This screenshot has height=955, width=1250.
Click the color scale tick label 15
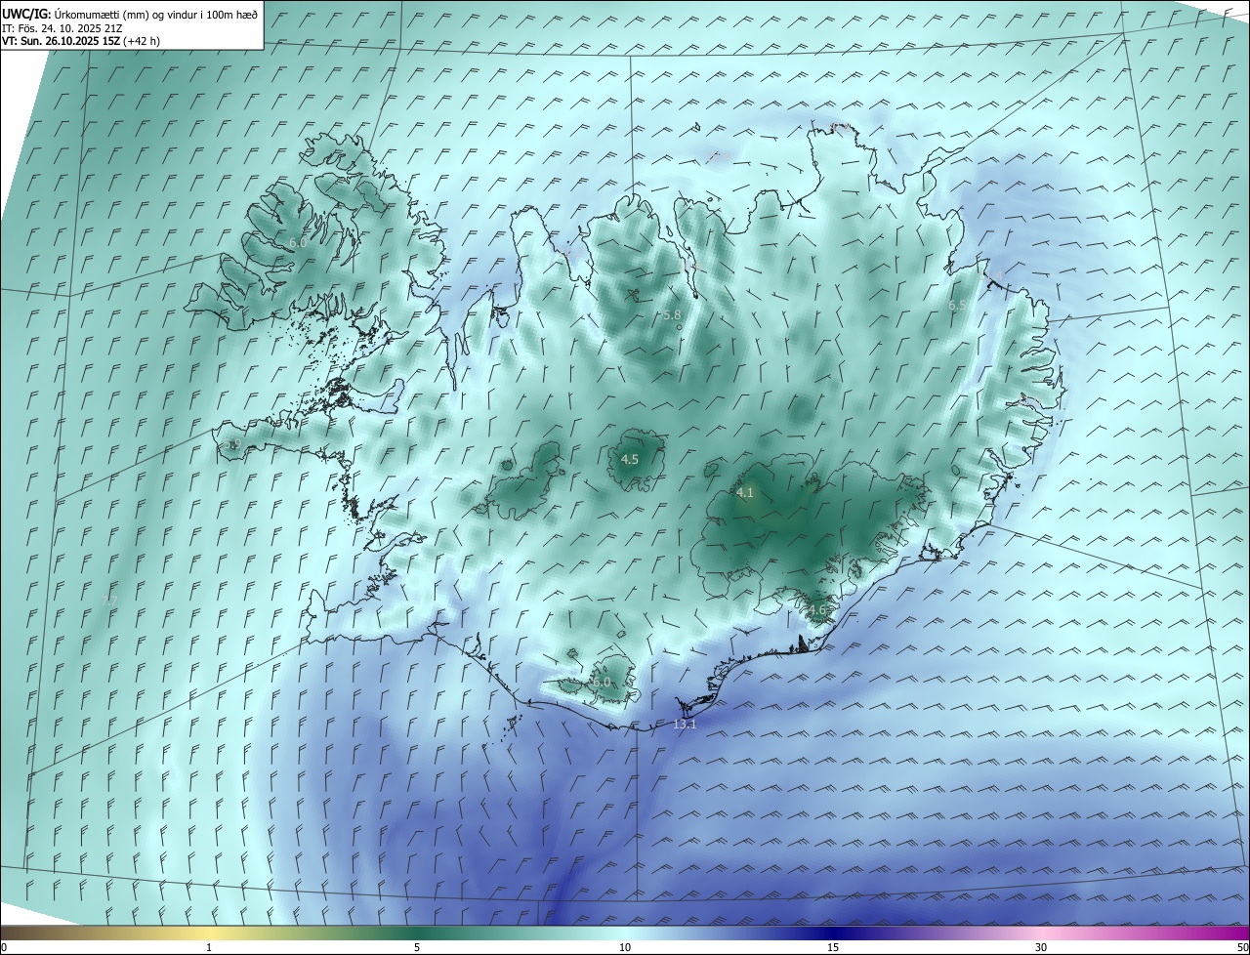click(833, 947)
